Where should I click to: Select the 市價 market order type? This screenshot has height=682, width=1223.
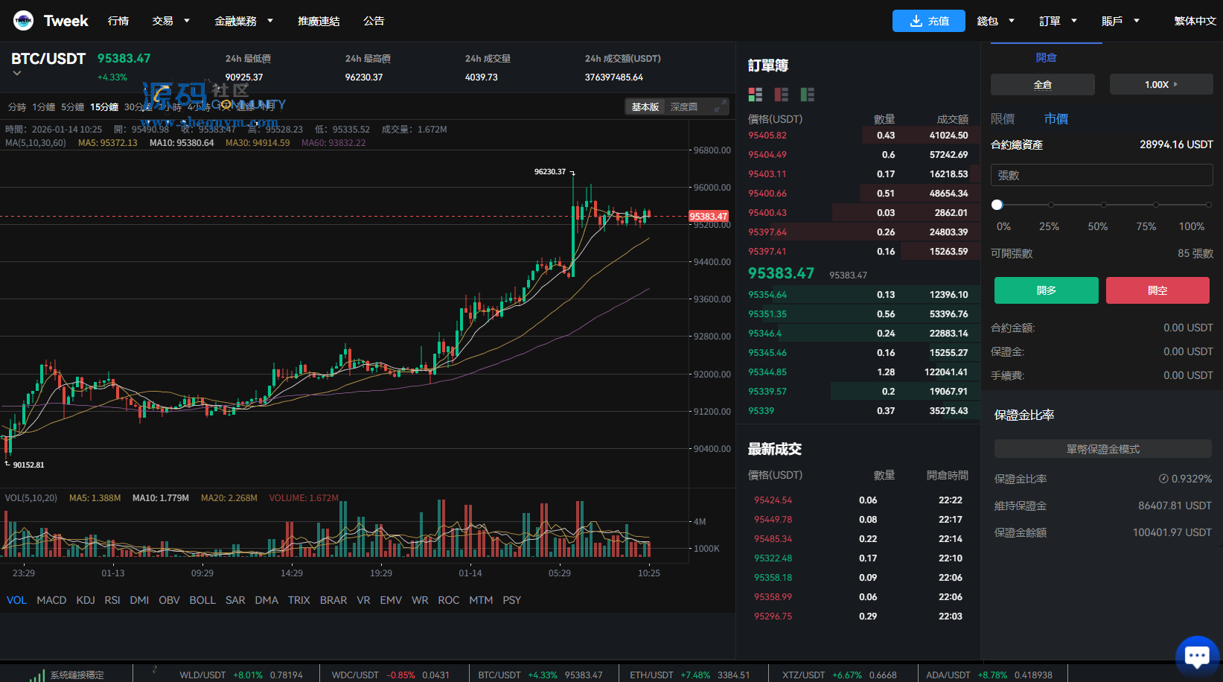(x=1056, y=119)
